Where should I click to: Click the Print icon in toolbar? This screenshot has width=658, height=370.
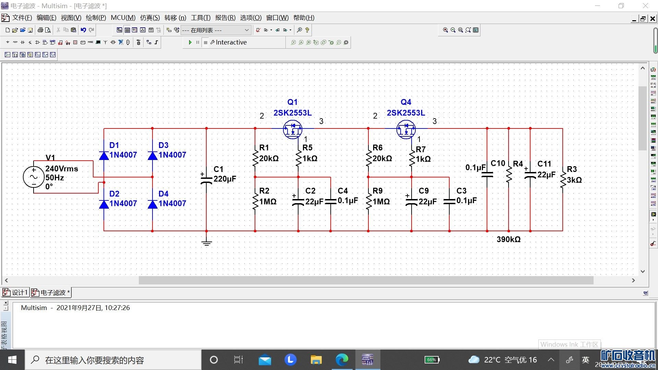click(40, 30)
